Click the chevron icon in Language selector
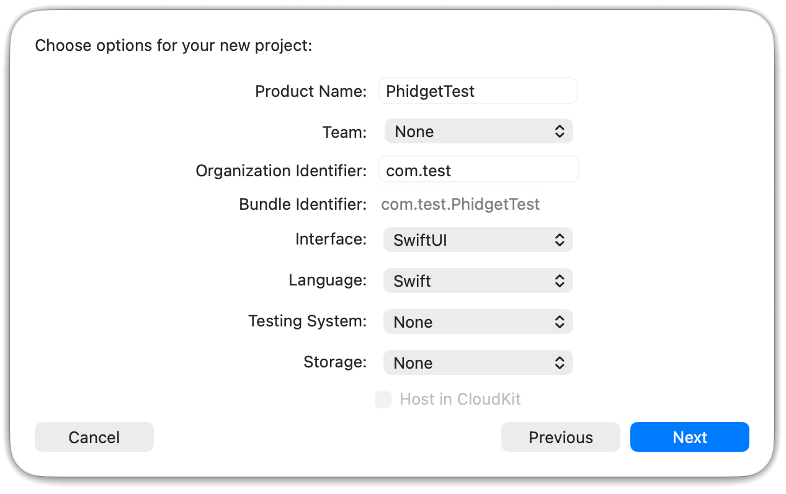 pyautogui.click(x=559, y=281)
